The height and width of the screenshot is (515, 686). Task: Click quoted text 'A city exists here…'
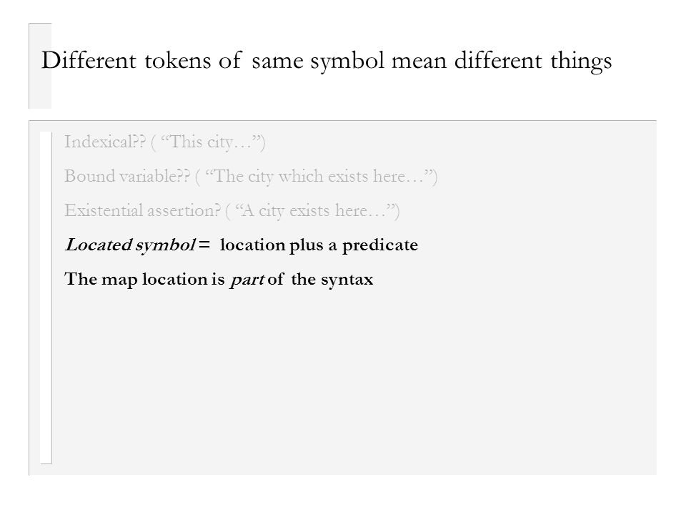pos(315,210)
